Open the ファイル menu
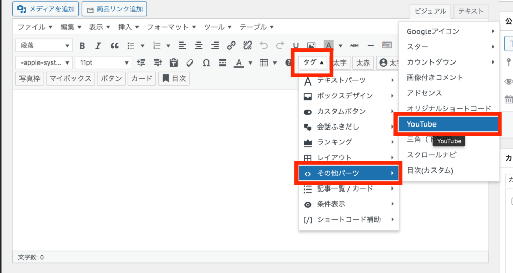 (35, 27)
